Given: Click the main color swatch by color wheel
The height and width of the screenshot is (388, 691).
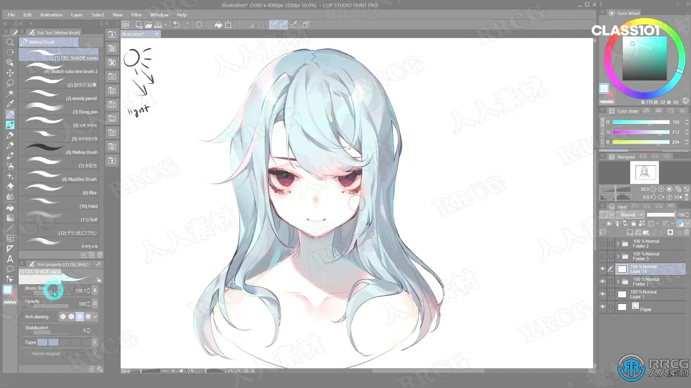Looking at the screenshot, I should click(x=604, y=88).
